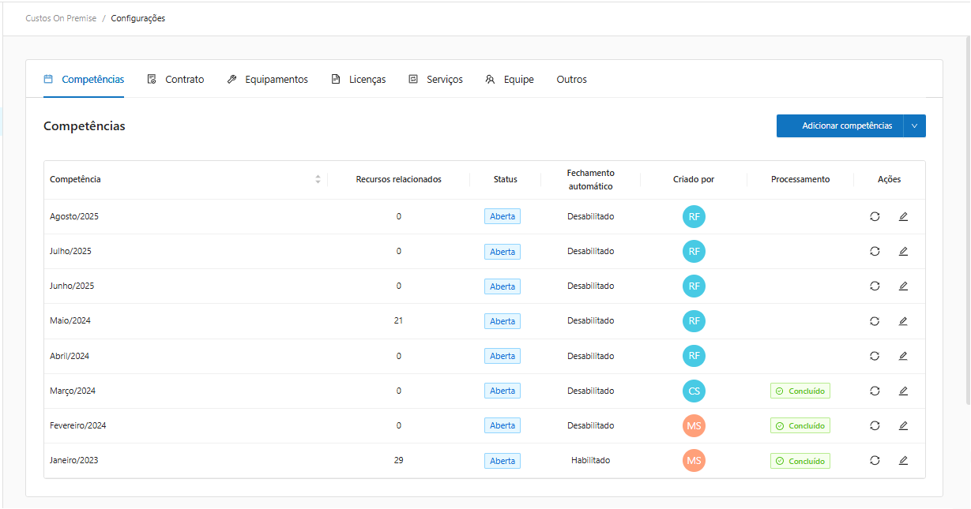Click the Aberta status tag for Abril/2024
This screenshot has height=509, width=971.
(502, 356)
